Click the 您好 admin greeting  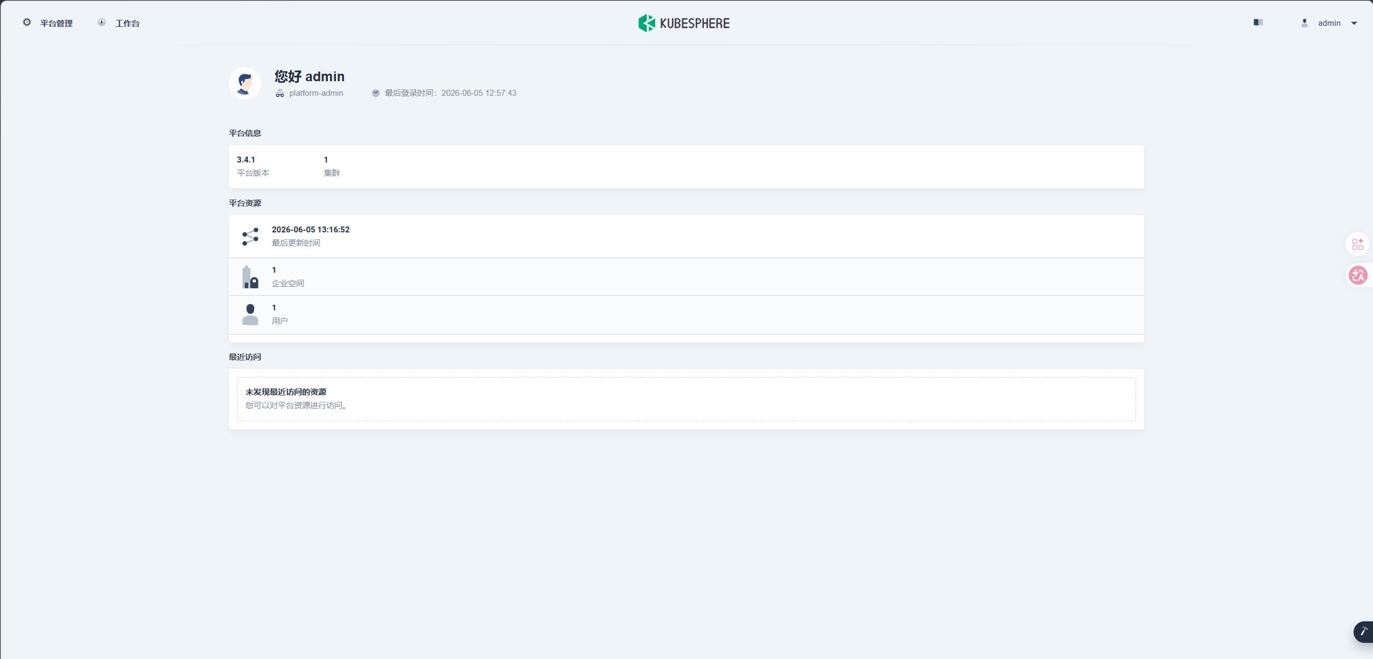[310, 76]
